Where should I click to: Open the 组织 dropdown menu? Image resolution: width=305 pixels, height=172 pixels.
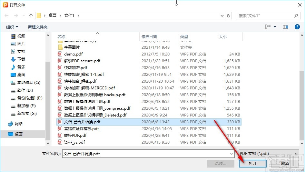(x=12, y=27)
